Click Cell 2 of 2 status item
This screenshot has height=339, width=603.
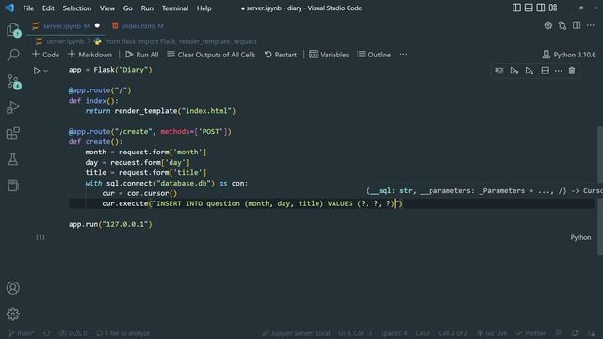[453, 333]
